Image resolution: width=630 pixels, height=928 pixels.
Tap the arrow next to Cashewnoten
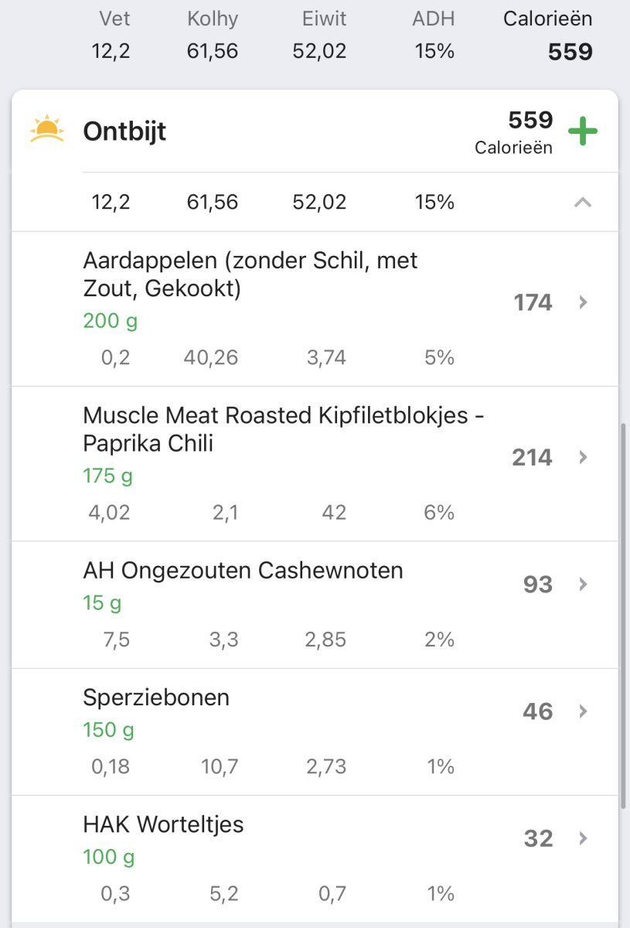[584, 584]
